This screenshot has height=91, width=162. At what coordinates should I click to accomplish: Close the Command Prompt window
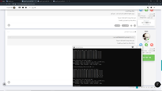click(141, 47)
